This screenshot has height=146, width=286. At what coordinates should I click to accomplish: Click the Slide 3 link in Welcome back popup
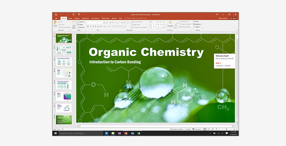click(x=218, y=63)
